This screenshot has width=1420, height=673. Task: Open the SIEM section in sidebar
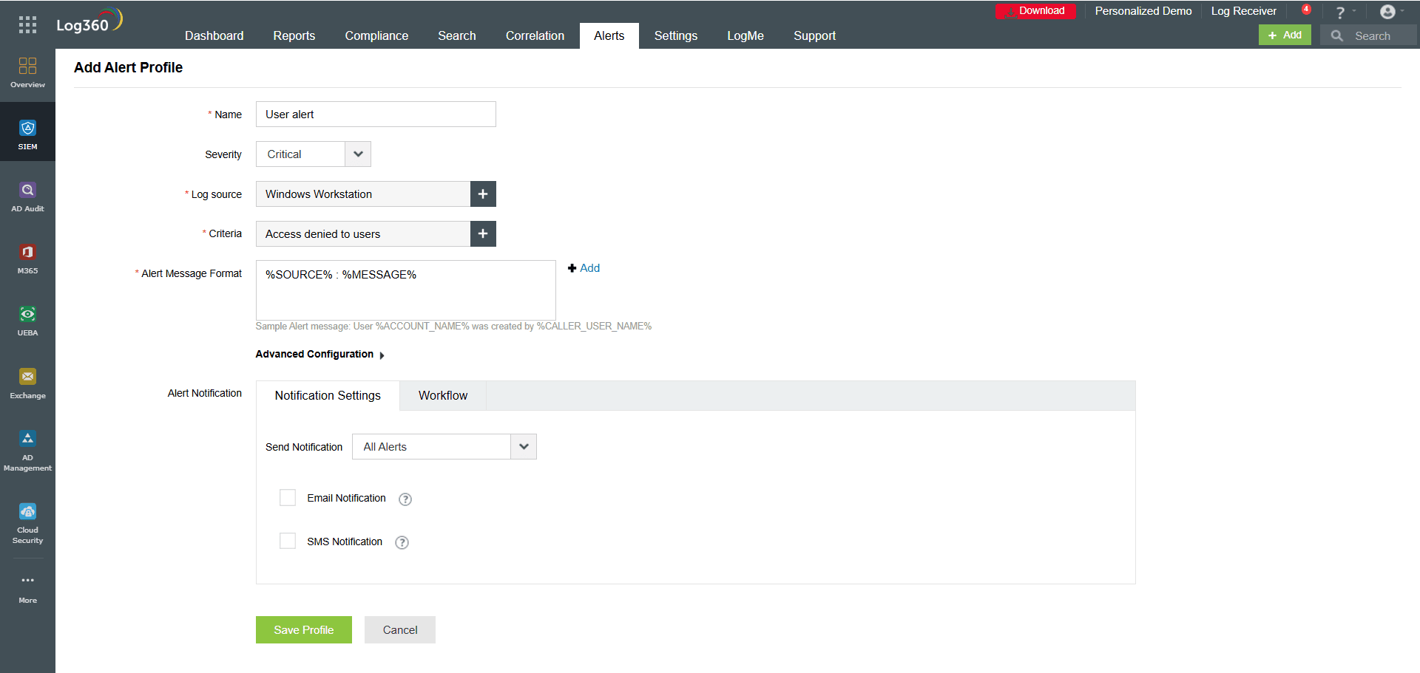tap(27, 133)
